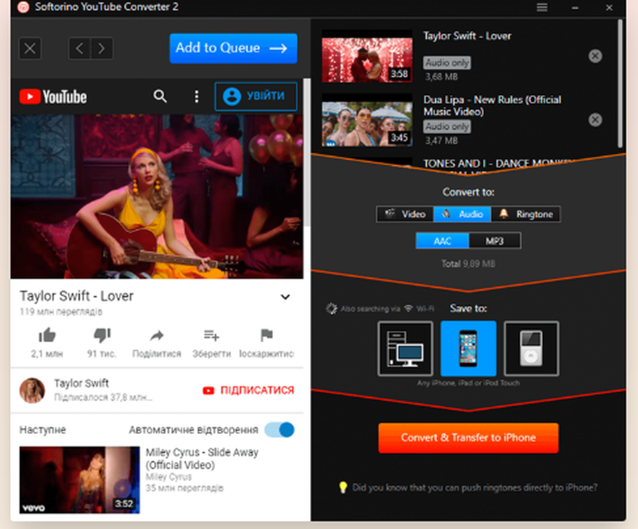Open the hamburger menu in title bar

[x=542, y=7]
